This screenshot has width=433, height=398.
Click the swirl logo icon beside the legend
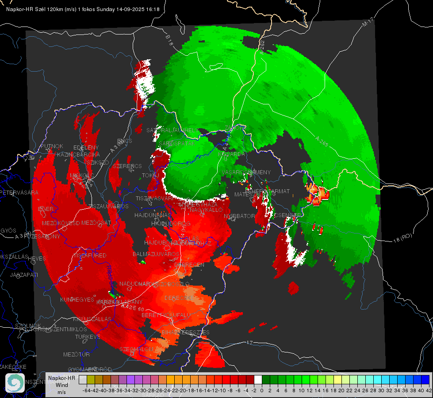pos(15,383)
